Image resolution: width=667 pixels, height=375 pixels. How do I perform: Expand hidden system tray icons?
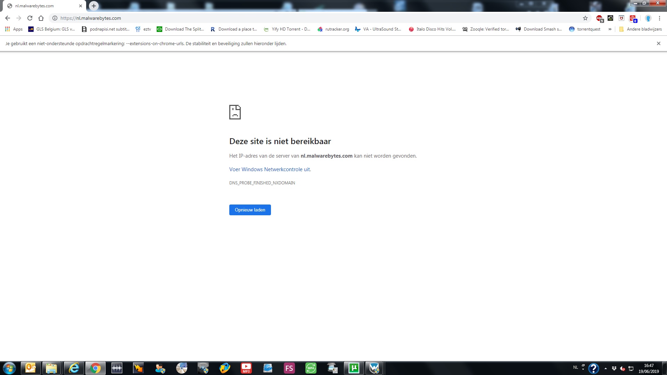click(x=606, y=368)
